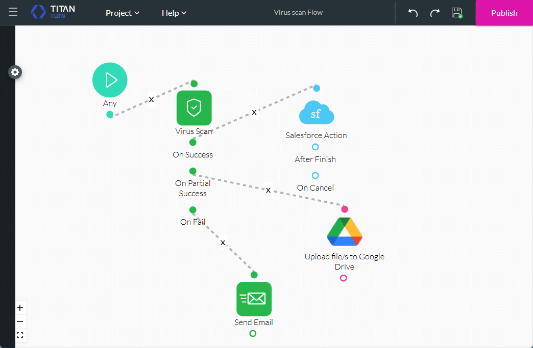The height and width of the screenshot is (348, 533).
Task: Undo the last action
Action: click(x=413, y=13)
